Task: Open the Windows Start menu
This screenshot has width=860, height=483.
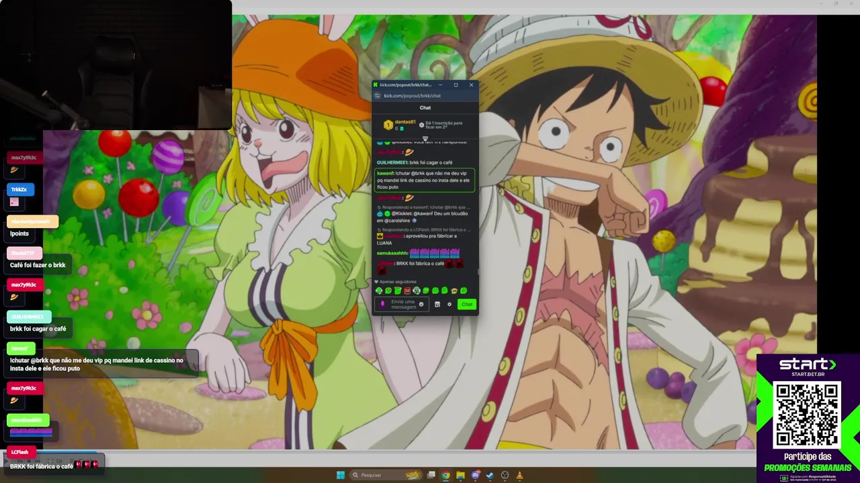Action: click(x=341, y=475)
